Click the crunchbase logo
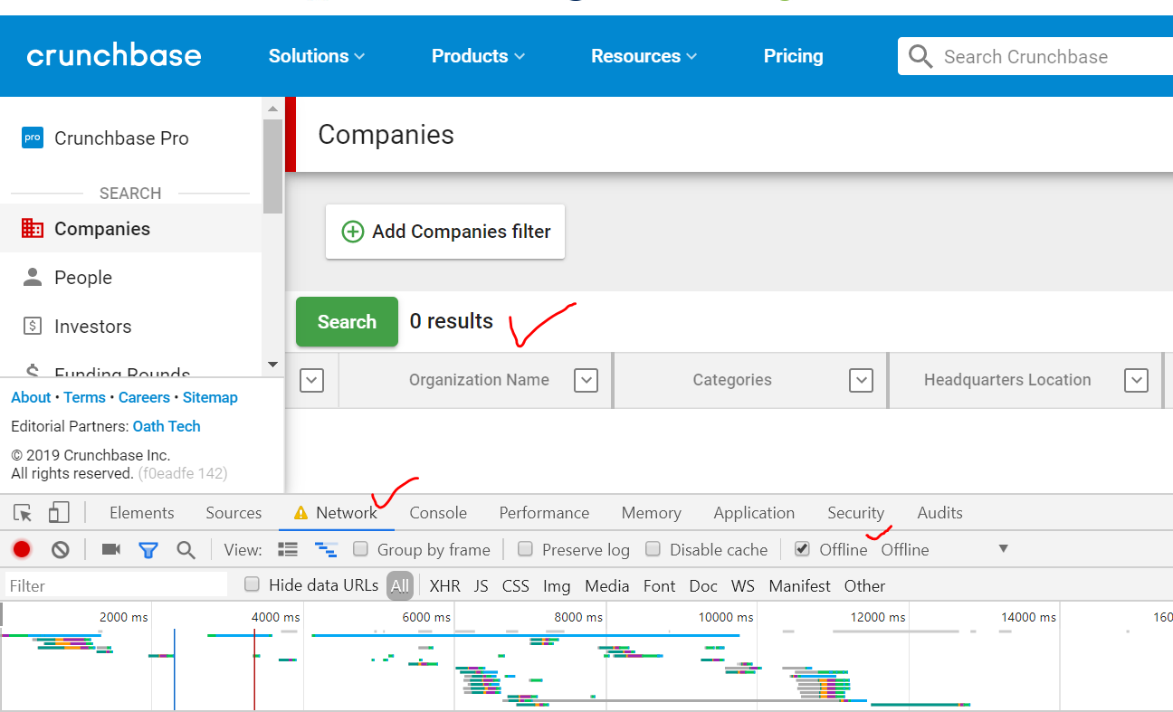This screenshot has width=1173, height=712. [x=114, y=56]
